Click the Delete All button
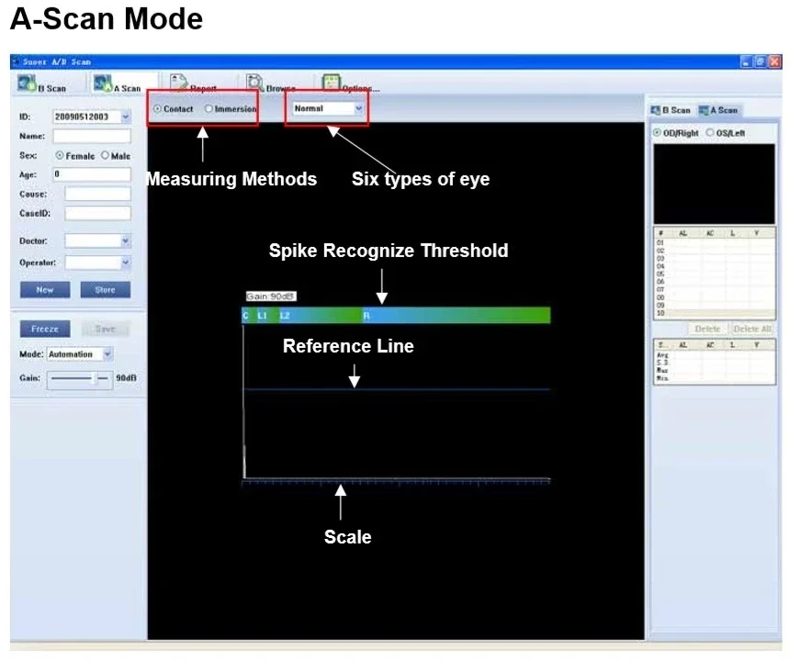The height and width of the screenshot is (661, 790). point(752,329)
